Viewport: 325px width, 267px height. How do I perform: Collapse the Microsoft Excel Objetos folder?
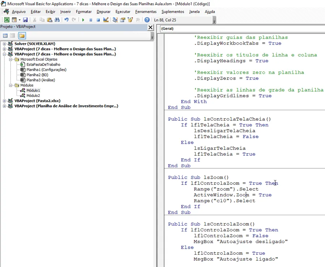pyautogui.click(x=10, y=59)
